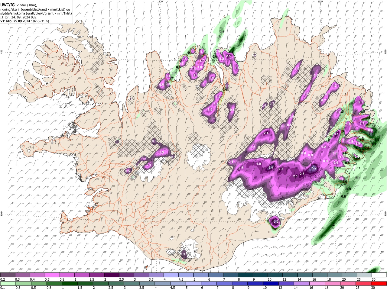
Task: Click the '3.4' snowfall value on the map
Action: click(x=271, y=167)
